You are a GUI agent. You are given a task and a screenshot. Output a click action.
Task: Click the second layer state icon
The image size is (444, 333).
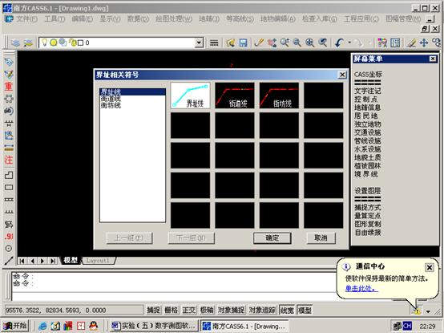point(28,43)
